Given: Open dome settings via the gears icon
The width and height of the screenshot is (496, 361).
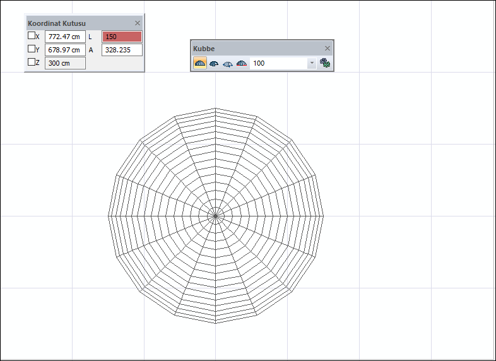Looking at the screenshot, I should click(x=325, y=63).
